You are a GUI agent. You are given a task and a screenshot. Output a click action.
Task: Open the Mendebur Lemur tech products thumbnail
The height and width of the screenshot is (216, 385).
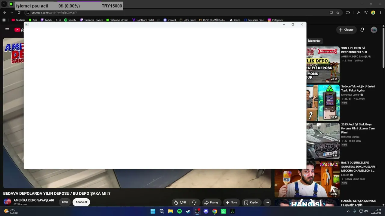click(x=323, y=103)
